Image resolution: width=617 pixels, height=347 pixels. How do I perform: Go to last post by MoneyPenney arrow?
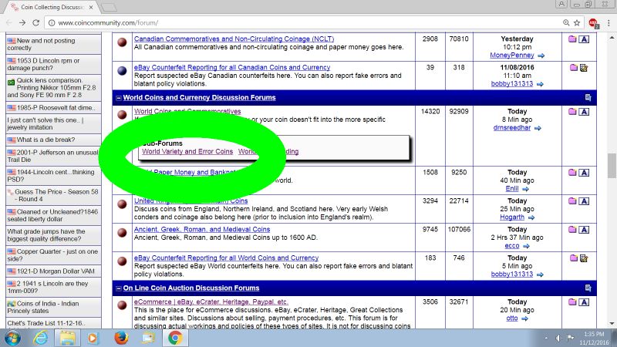tap(541, 56)
